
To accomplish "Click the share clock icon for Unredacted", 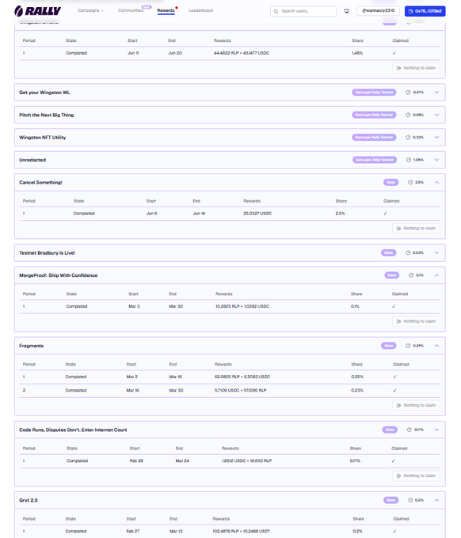I will (409, 160).
